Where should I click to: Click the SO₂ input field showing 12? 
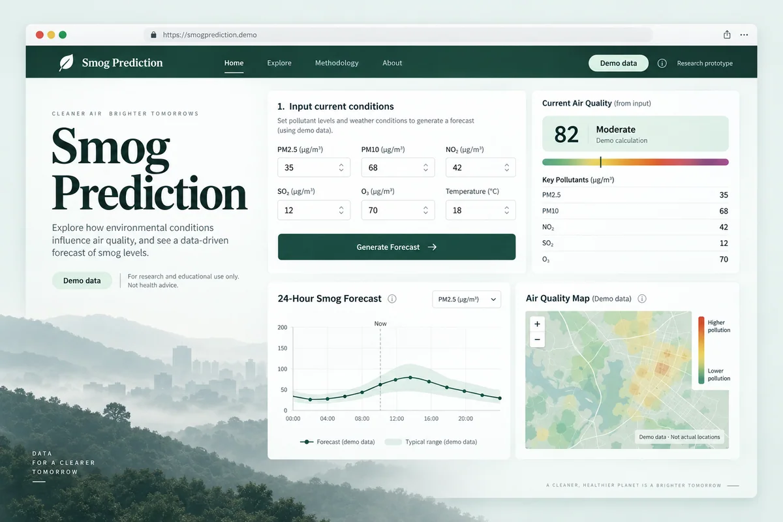coord(314,210)
